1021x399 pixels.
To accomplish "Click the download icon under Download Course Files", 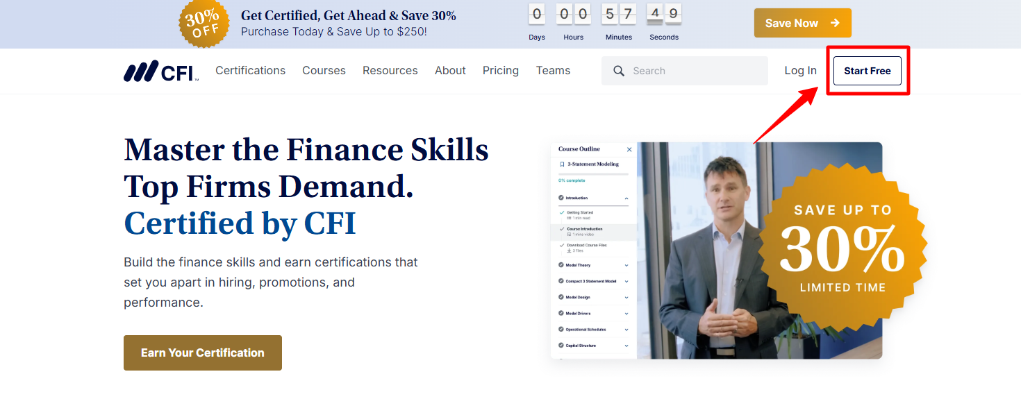I will coord(569,251).
